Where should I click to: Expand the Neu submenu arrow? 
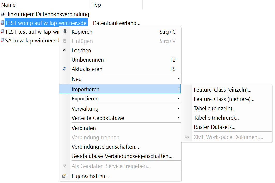(x=179, y=79)
